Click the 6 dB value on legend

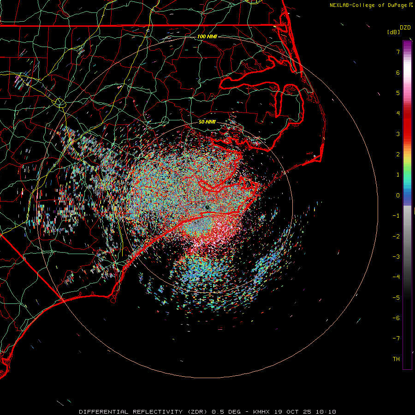pos(398,72)
